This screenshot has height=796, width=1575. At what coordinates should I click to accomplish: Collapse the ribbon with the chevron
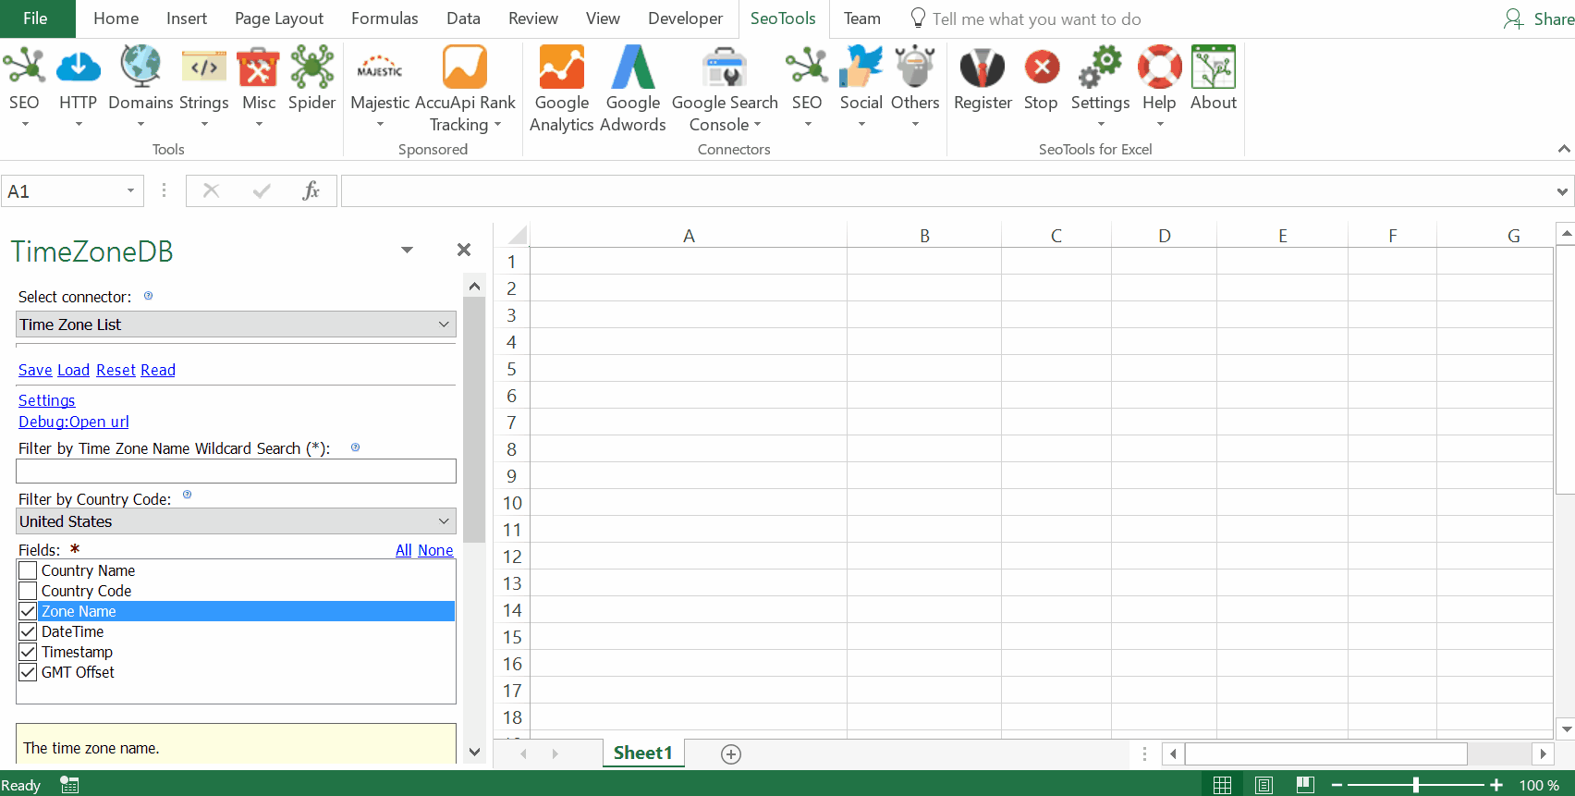pyautogui.click(x=1563, y=149)
